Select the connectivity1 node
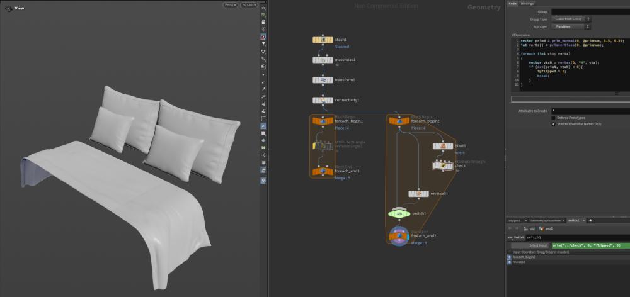 [x=323, y=100]
